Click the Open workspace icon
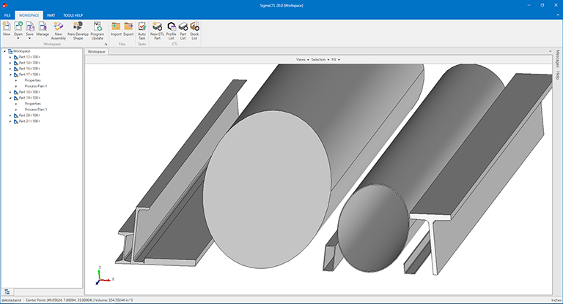Image resolution: width=563 pixels, height=304 pixels. pyautogui.click(x=18, y=26)
